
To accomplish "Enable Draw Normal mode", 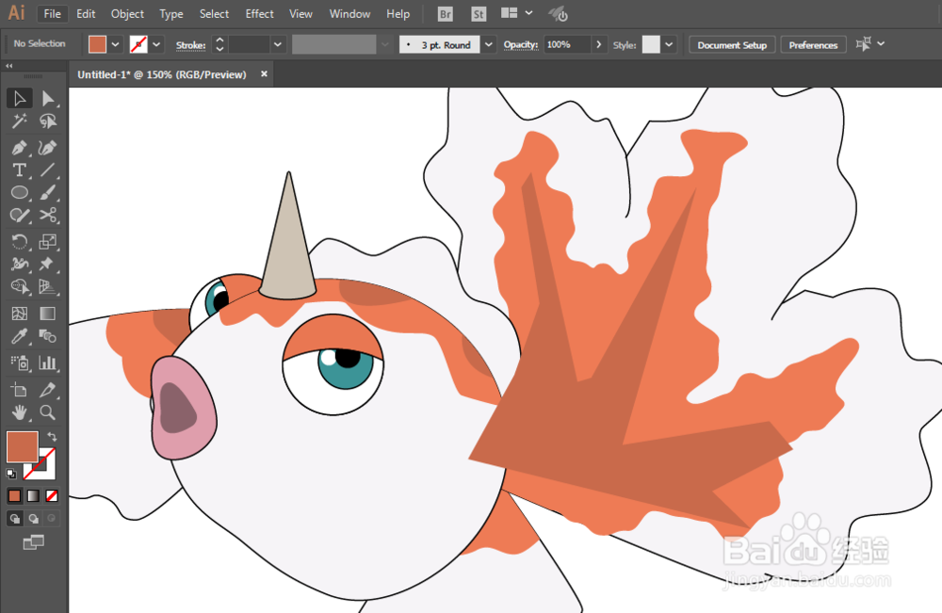I will pos(14,519).
